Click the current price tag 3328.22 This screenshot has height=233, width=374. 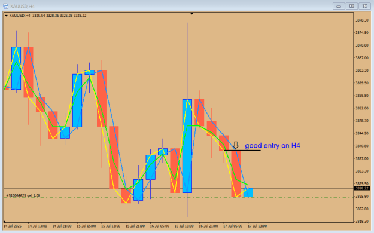pyautogui.click(x=362, y=188)
